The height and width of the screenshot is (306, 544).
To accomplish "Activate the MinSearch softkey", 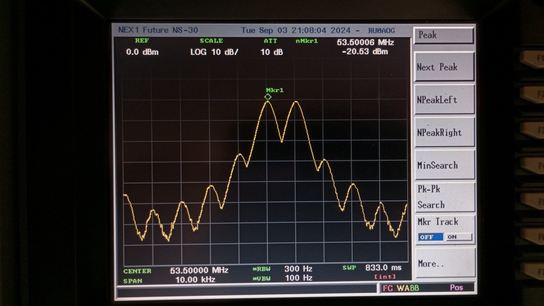I will pos(445,165).
